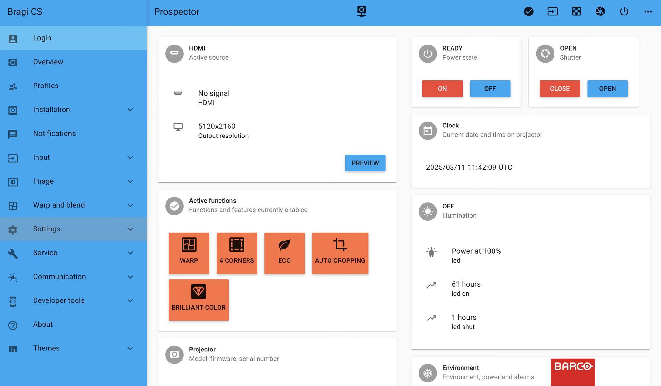
Task: Click the Clock calendar icon
Action: [428, 131]
